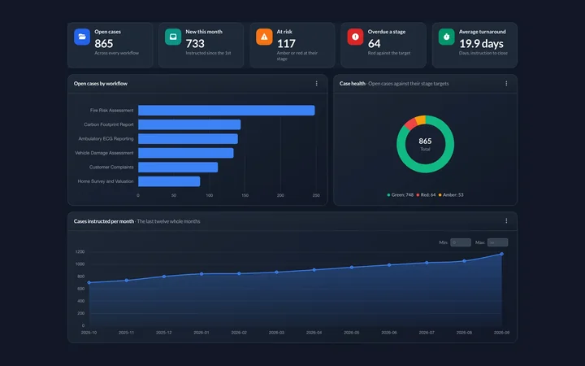
Task: Click the 2026-08 data point on the line
Action: [x=464, y=261]
